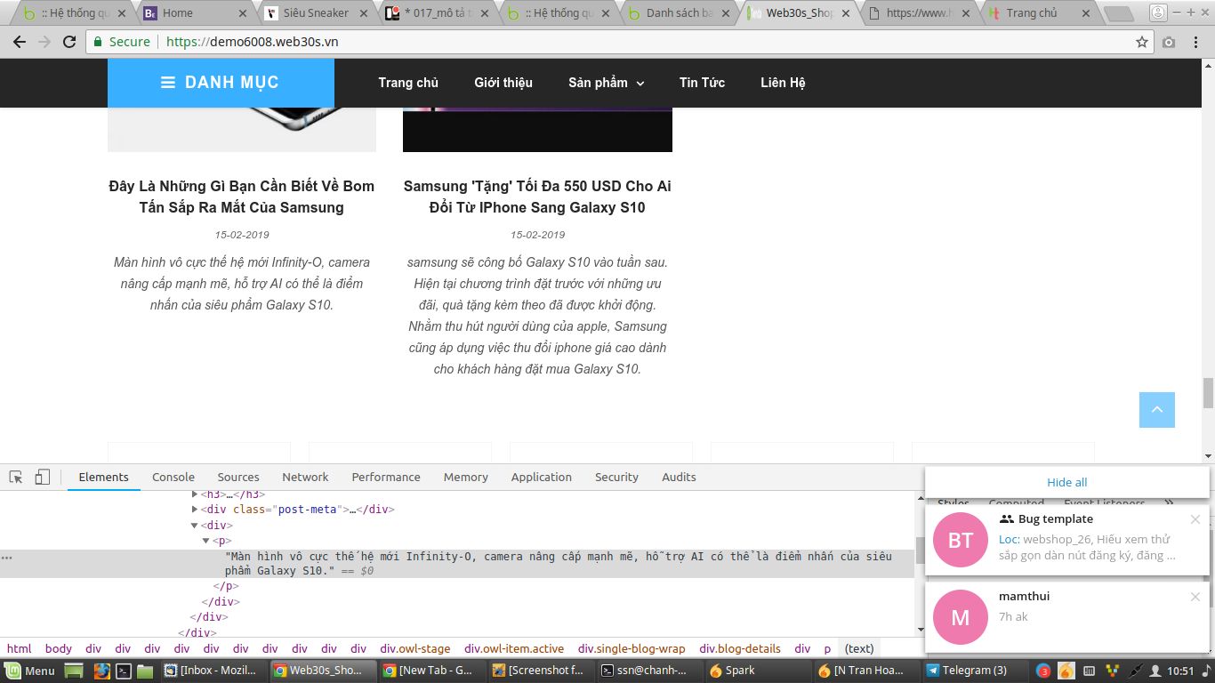The width and height of the screenshot is (1215, 683).
Task: Close the Web30s_Shop browser tab
Action: click(845, 13)
